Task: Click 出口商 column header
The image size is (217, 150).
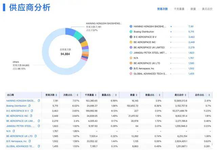Action: [x=11, y=95]
